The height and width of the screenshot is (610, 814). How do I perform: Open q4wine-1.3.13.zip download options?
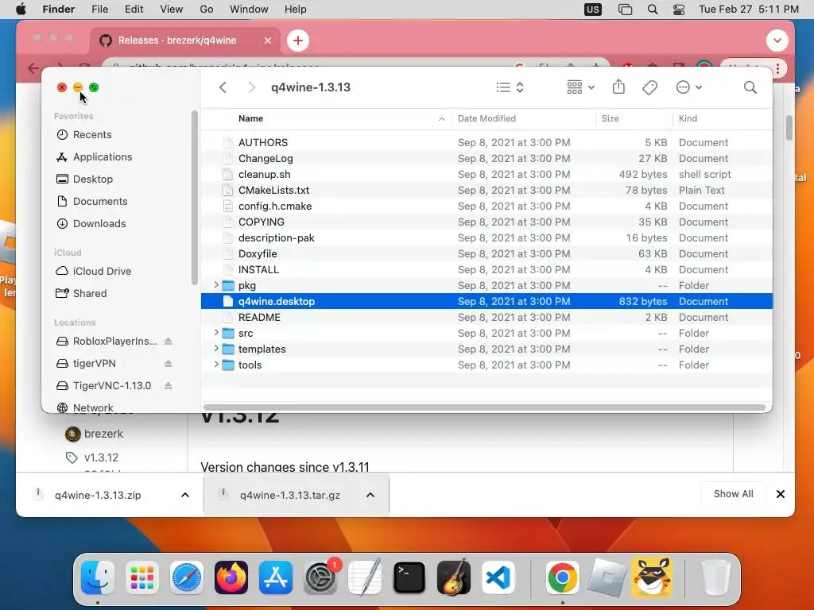point(184,496)
